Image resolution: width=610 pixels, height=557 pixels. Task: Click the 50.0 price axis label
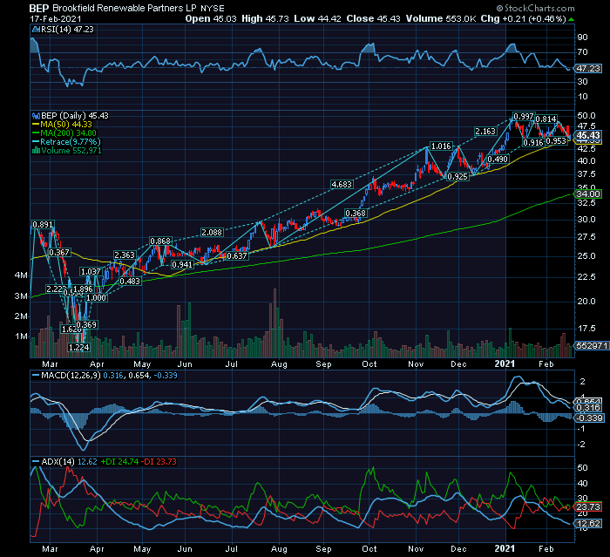pos(586,116)
